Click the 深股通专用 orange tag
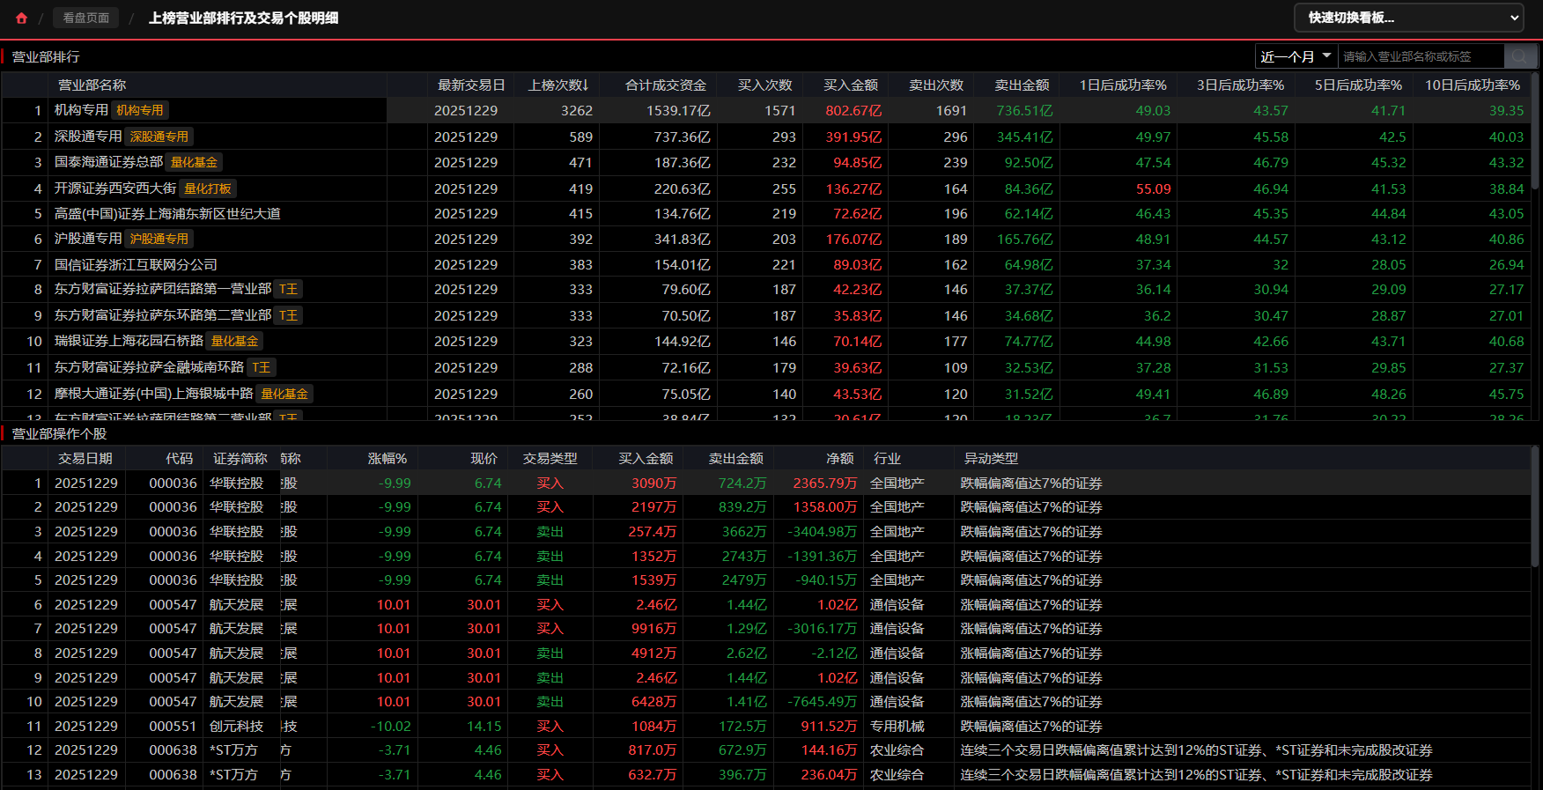The width and height of the screenshot is (1543, 790). [x=159, y=137]
